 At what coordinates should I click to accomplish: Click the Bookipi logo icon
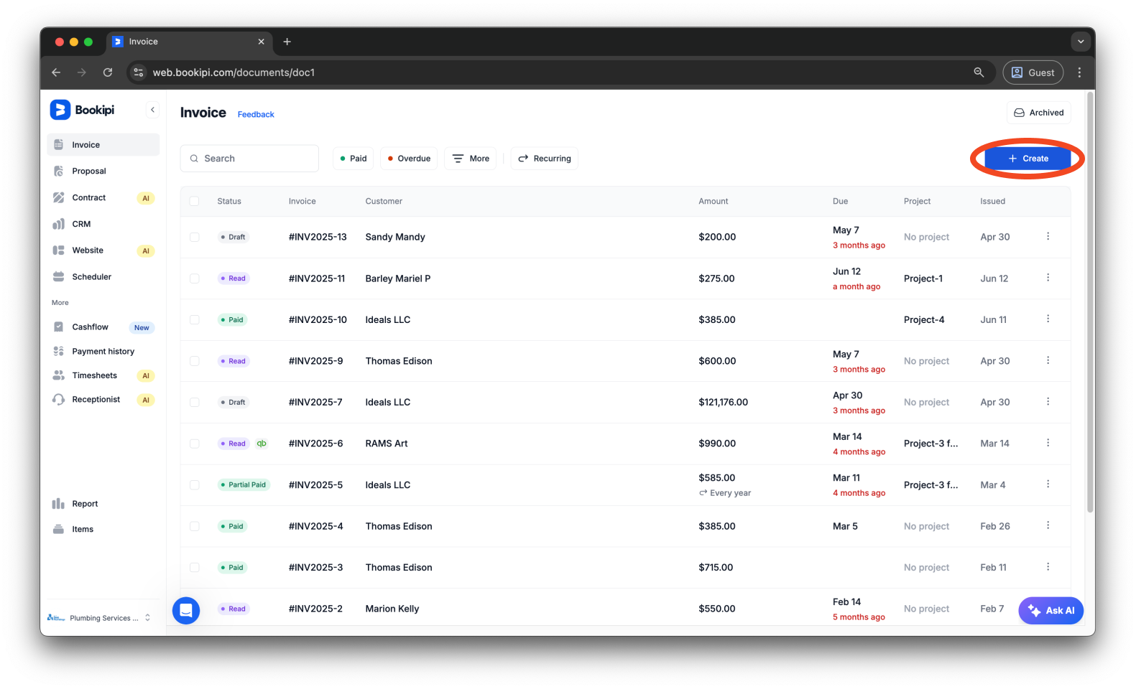(60, 110)
